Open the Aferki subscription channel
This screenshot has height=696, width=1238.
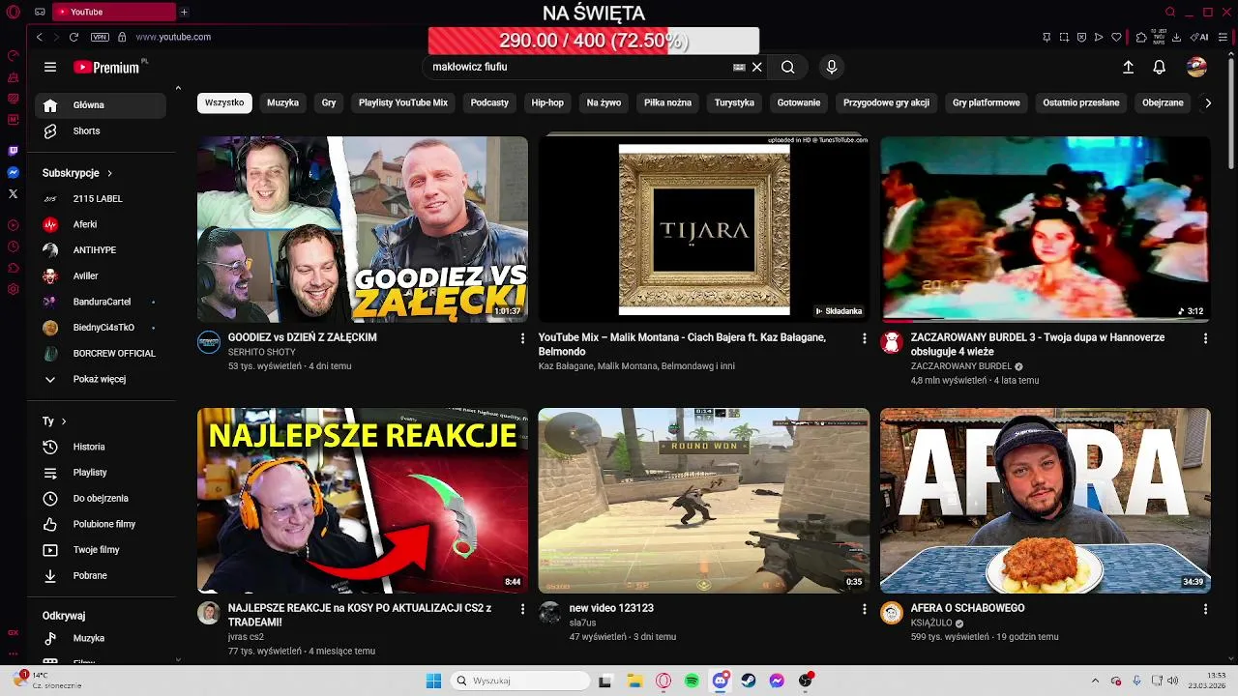101,224
